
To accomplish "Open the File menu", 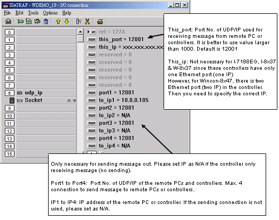I will [7, 13].
